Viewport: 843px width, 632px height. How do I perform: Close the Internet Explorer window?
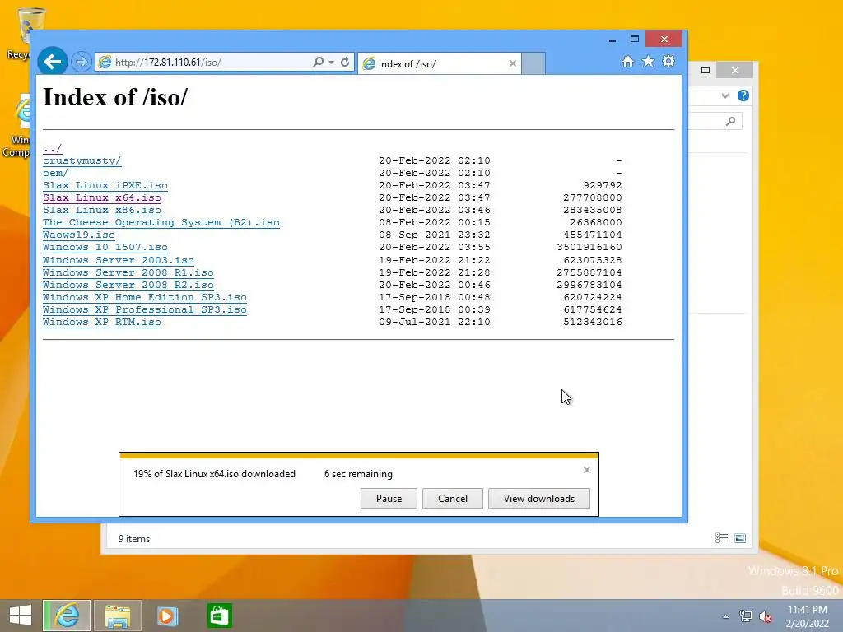[x=664, y=39]
